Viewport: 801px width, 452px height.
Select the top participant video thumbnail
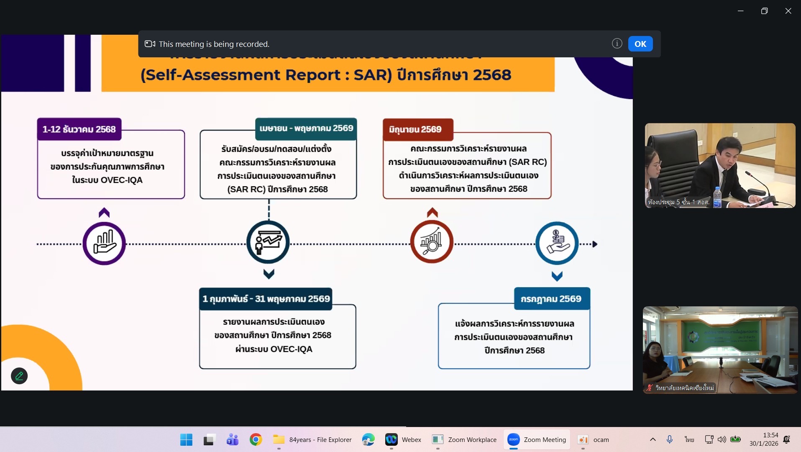coord(719,165)
